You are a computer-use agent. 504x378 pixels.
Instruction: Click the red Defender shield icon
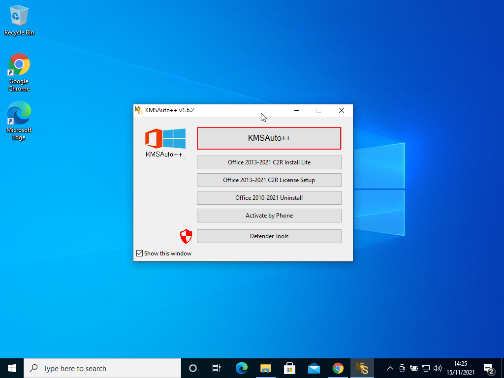click(186, 236)
